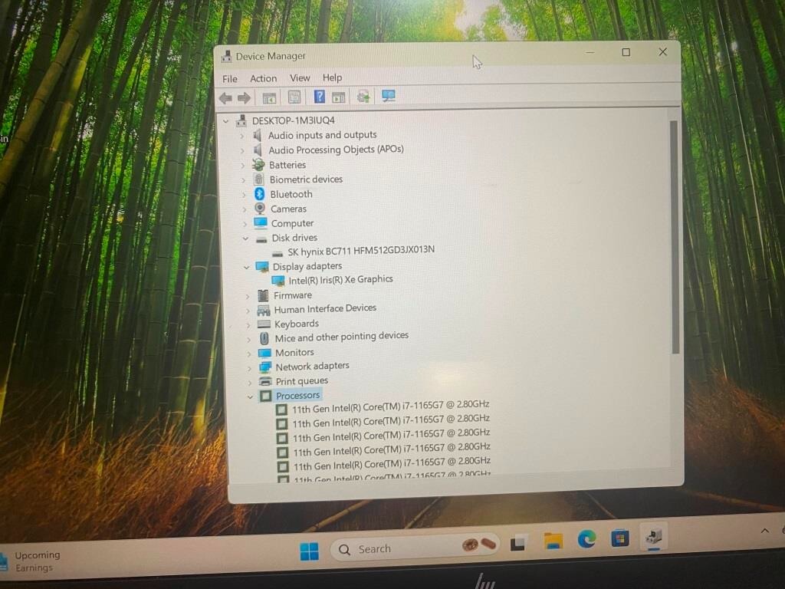Select the "Computer" tree label
Image resolution: width=785 pixels, height=589 pixels.
pos(292,223)
